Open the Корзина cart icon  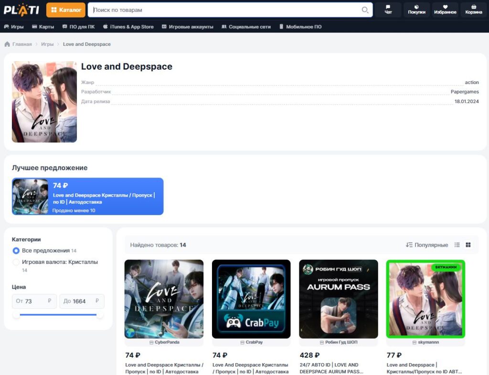click(474, 10)
